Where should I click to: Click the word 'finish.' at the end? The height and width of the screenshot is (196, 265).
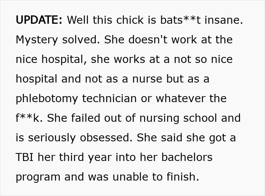point(183,177)
